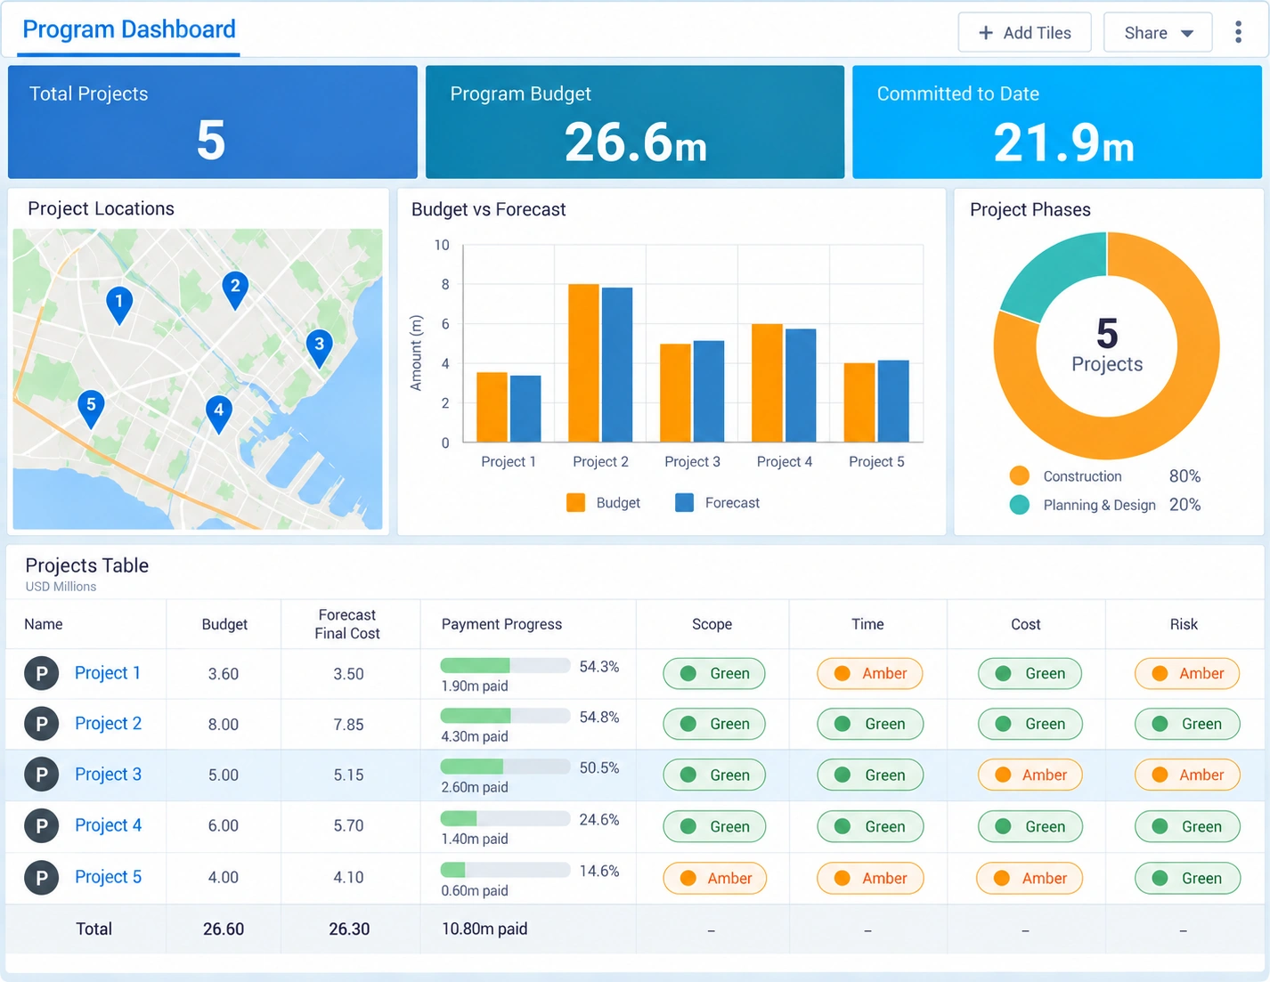
Task: Click the Project 4 payment progress bar
Action: click(x=505, y=819)
